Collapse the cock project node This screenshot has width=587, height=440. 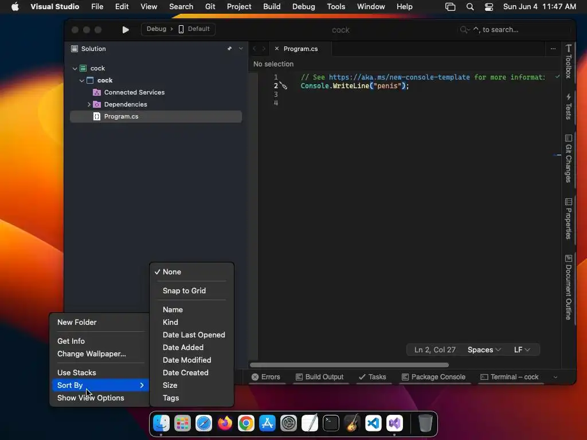[81, 80]
